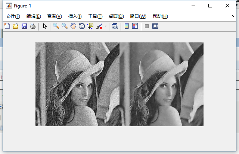The height and width of the screenshot is (154, 239).
Task: Close the Figure 1 window
Action: point(227,6)
